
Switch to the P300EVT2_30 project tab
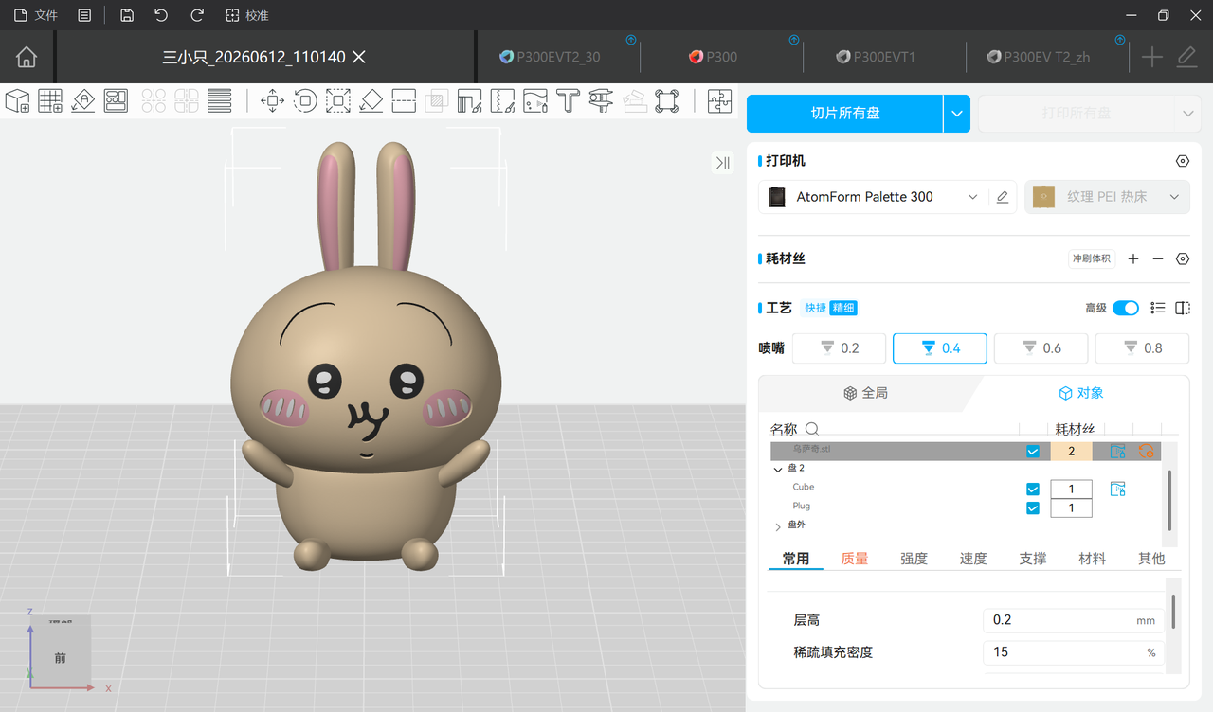(x=558, y=57)
